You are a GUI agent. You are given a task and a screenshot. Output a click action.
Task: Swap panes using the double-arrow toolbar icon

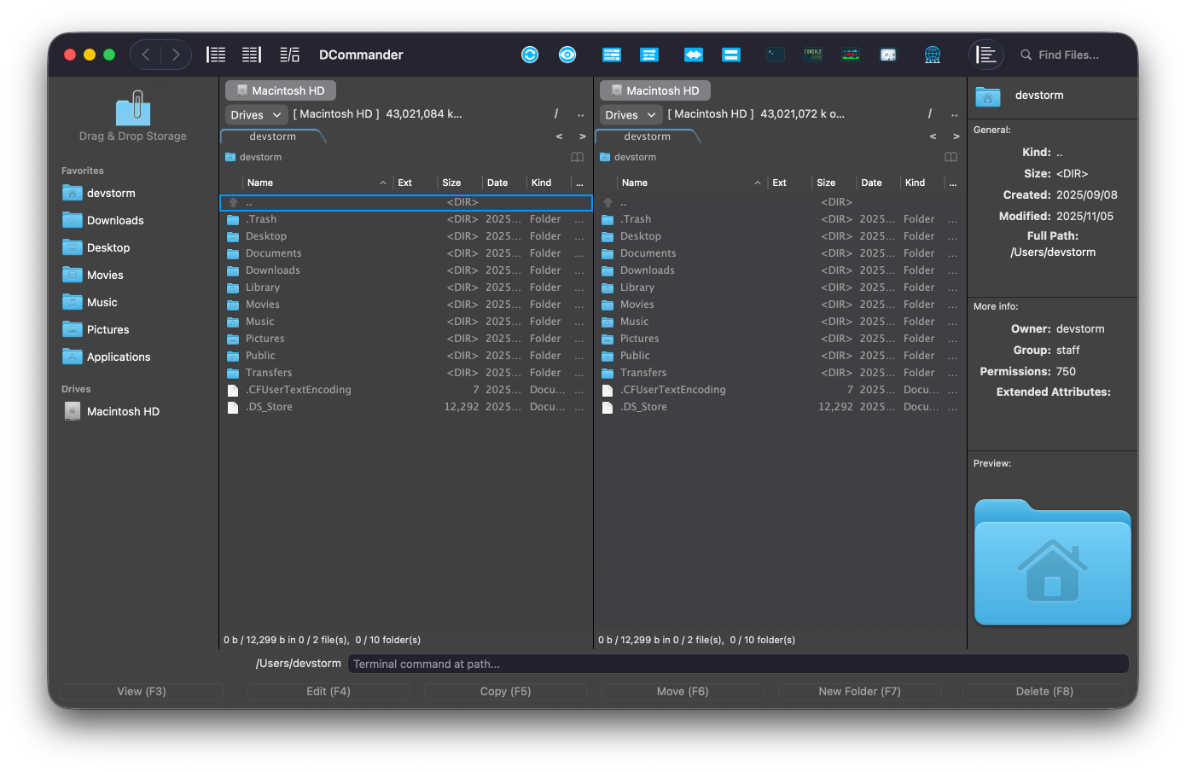click(x=693, y=54)
